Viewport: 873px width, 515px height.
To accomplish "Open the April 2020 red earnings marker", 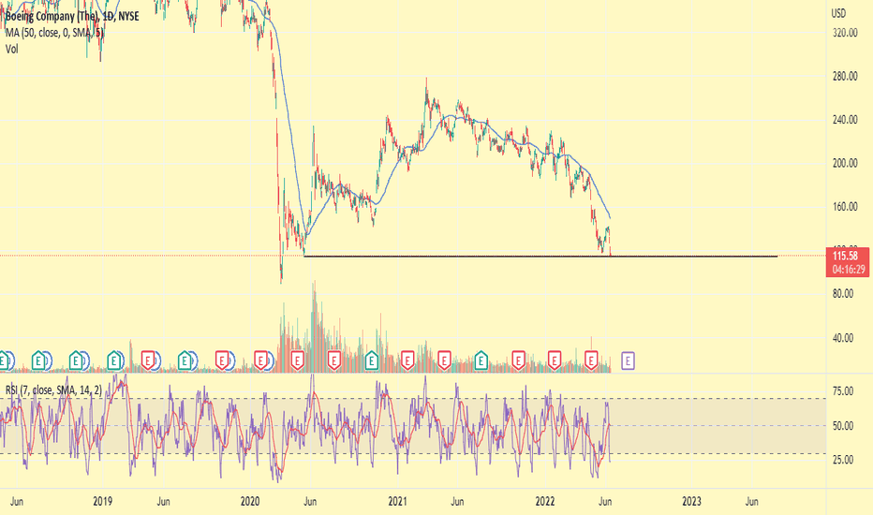I will coord(297,360).
